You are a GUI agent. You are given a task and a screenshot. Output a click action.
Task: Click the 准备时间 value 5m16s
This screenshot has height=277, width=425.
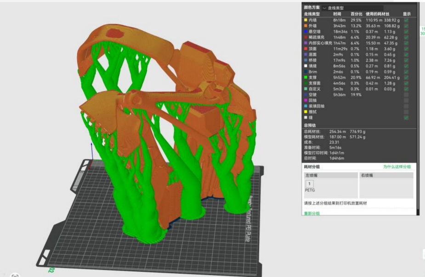[335, 148]
